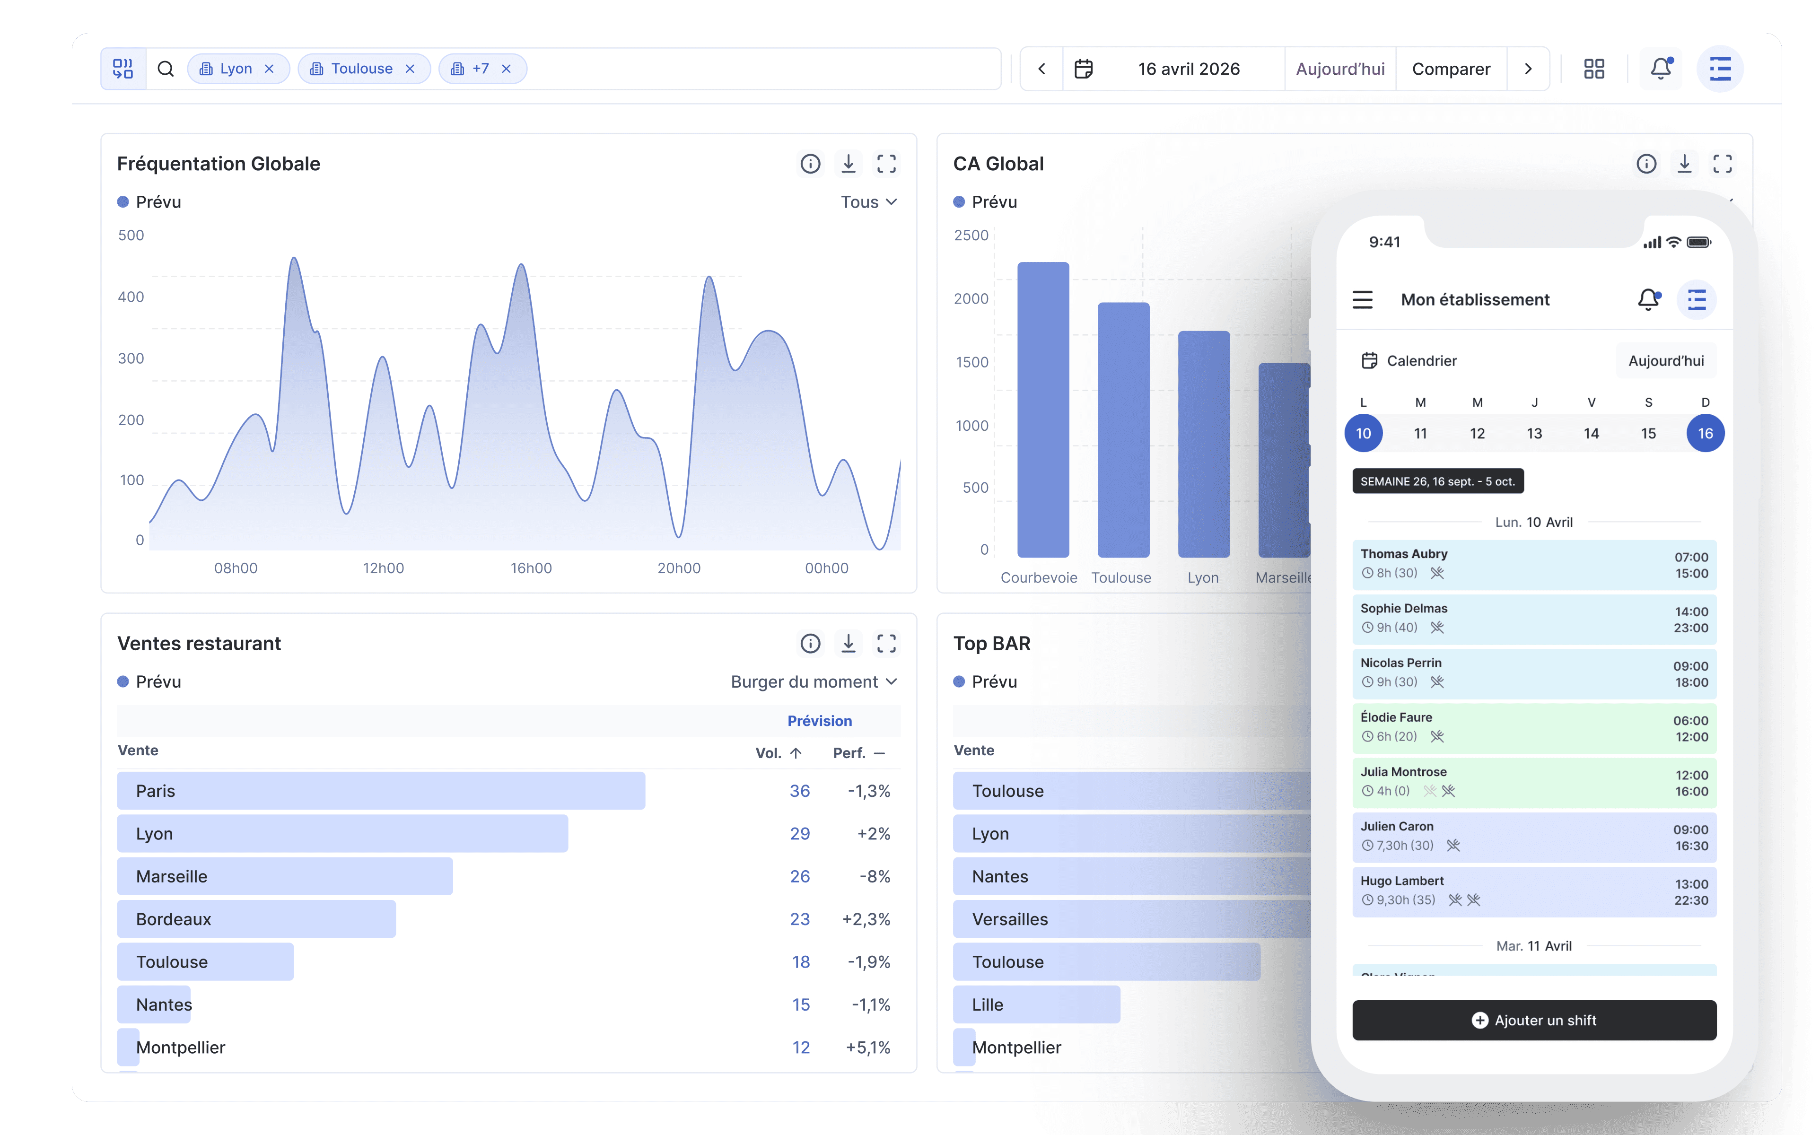1820x1135 pixels.
Task: Sort by Vol. column arrow
Action: tap(796, 753)
